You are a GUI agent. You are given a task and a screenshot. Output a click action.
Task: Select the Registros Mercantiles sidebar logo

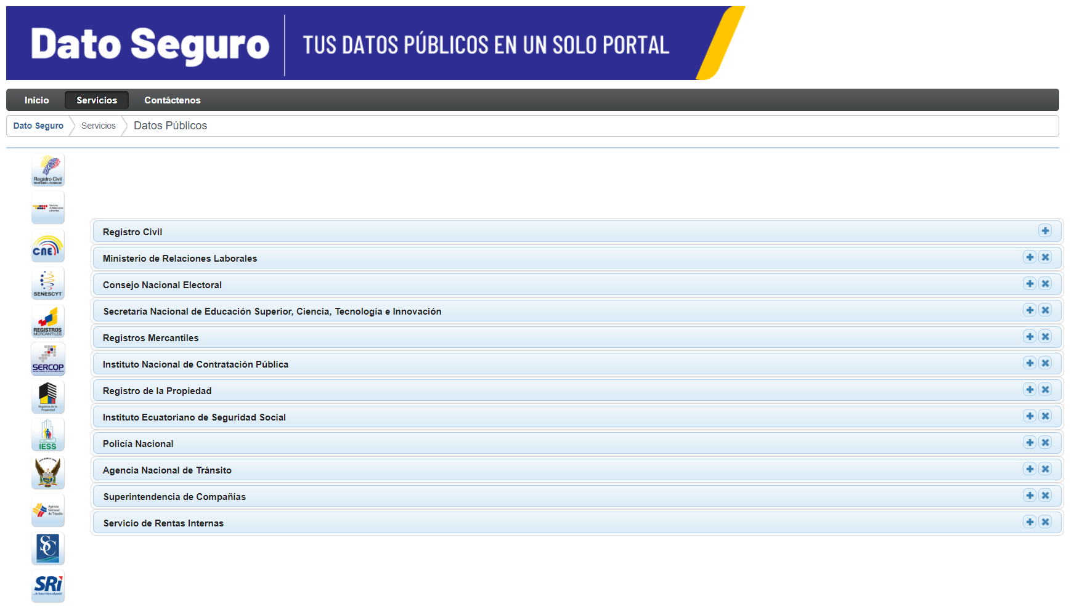[x=48, y=321]
